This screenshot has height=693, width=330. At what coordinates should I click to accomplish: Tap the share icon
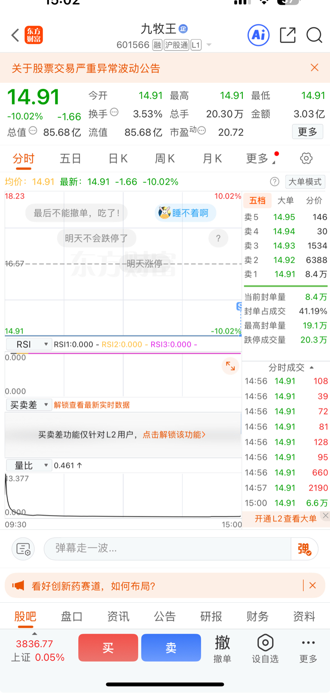[287, 35]
